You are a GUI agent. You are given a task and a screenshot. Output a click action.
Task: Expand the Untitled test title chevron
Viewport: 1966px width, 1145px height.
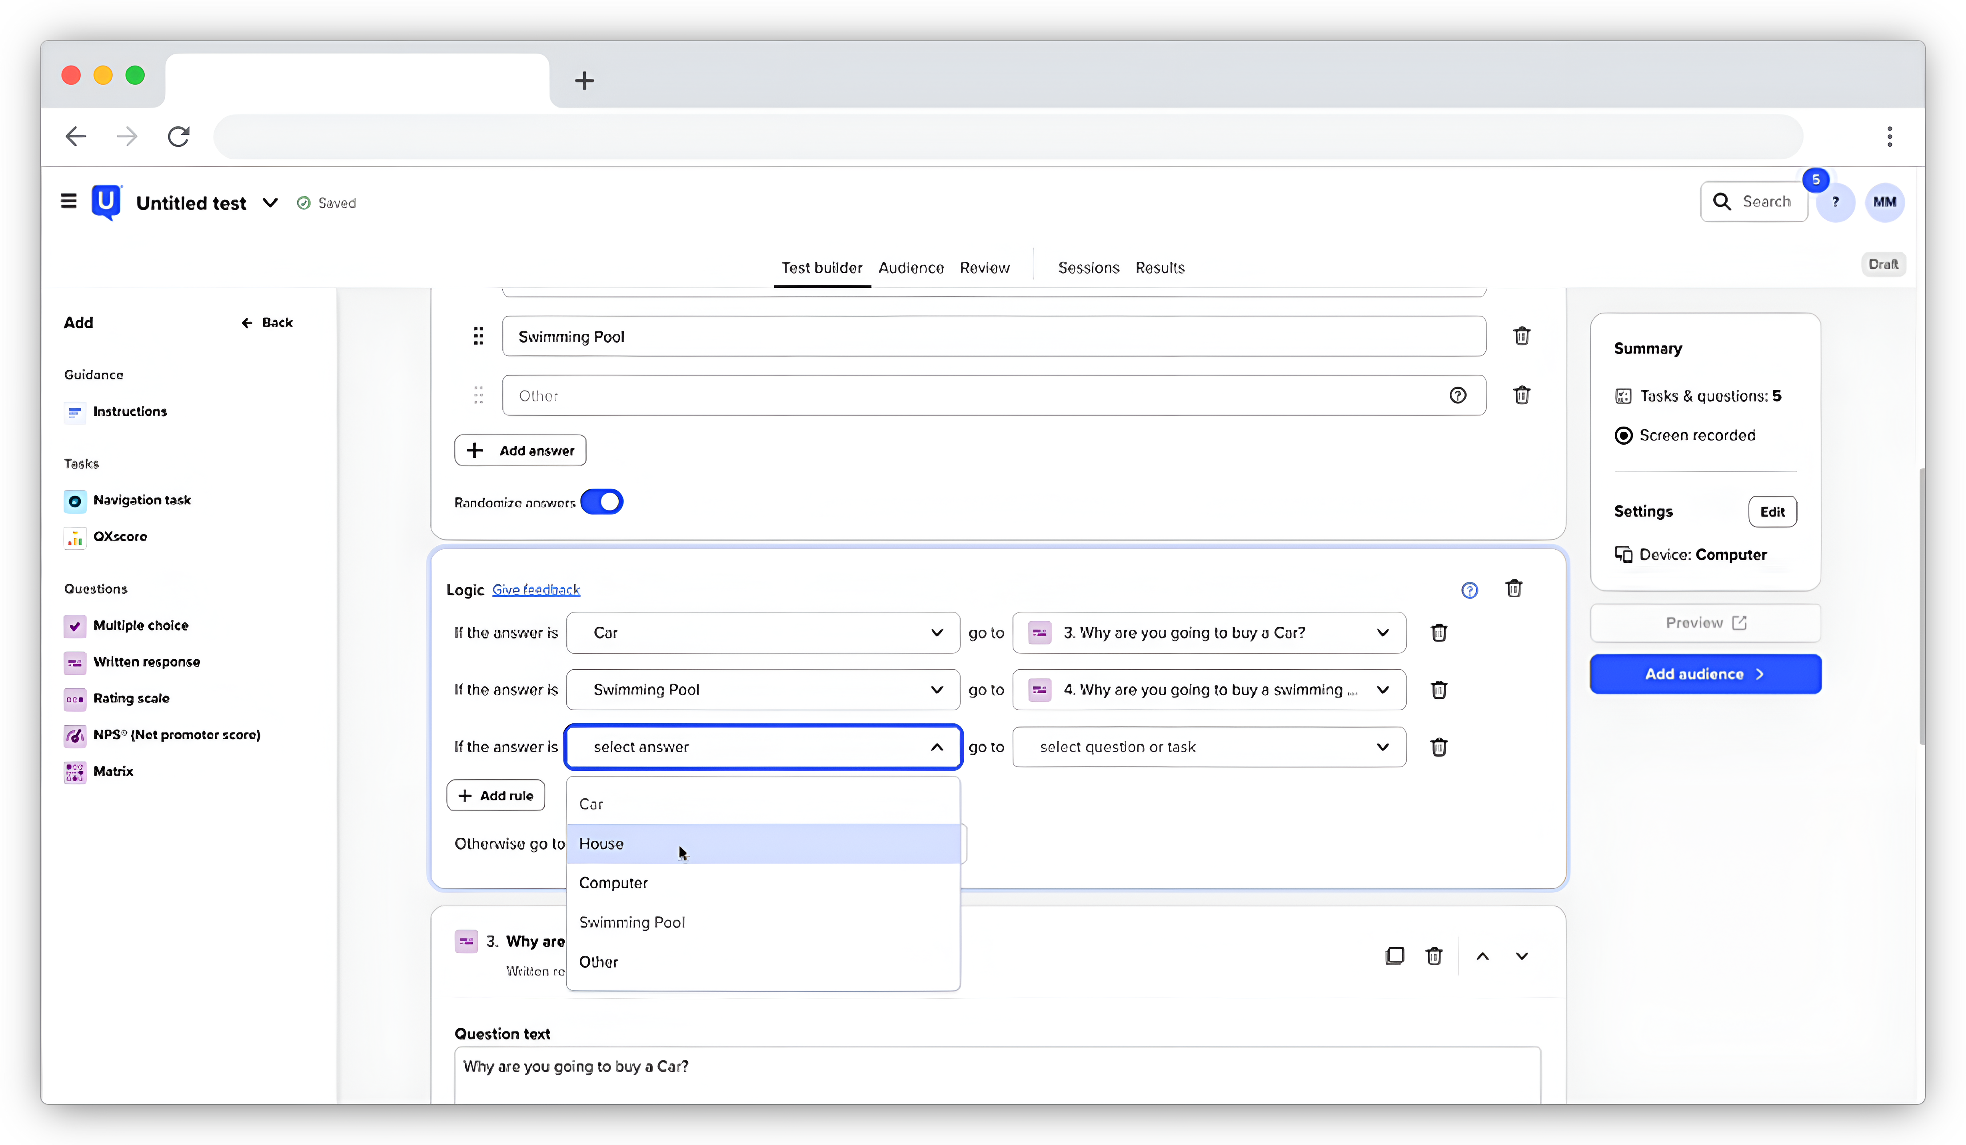point(271,202)
